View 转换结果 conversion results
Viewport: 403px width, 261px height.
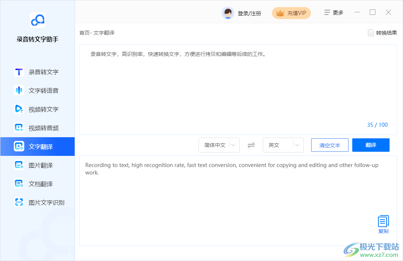(x=382, y=32)
